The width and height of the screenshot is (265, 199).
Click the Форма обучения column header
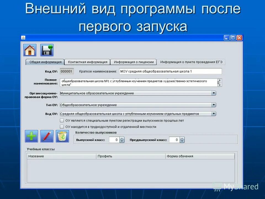click(x=200, y=156)
